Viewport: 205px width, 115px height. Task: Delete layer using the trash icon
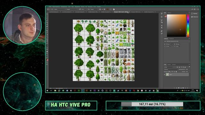[187, 88]
